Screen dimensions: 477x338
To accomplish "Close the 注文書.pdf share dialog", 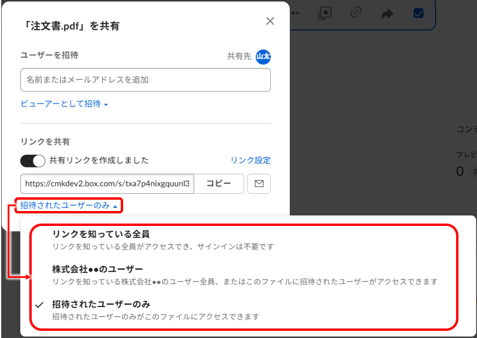I will tap(270, 21).
